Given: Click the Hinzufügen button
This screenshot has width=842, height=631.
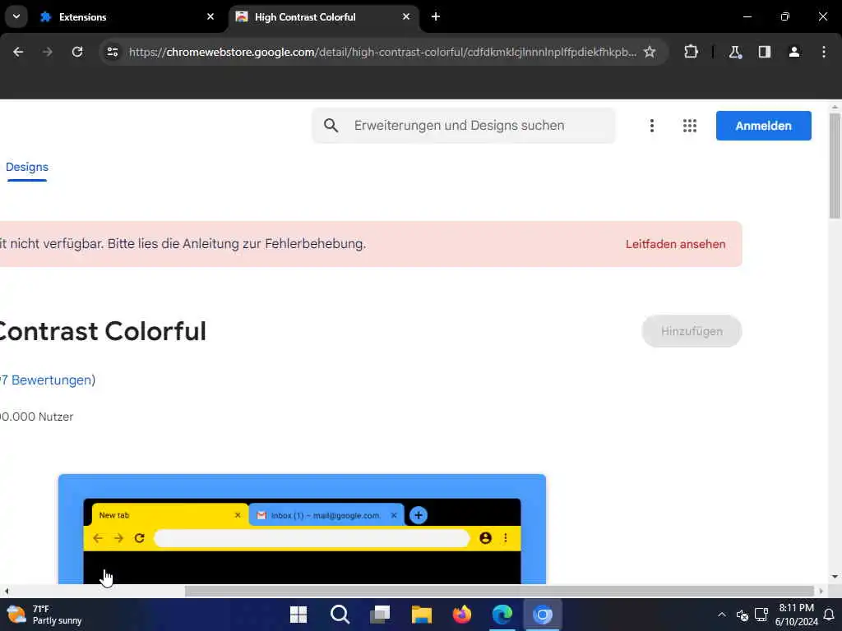Looking at the screenshot, I should (x=692, y=331).
